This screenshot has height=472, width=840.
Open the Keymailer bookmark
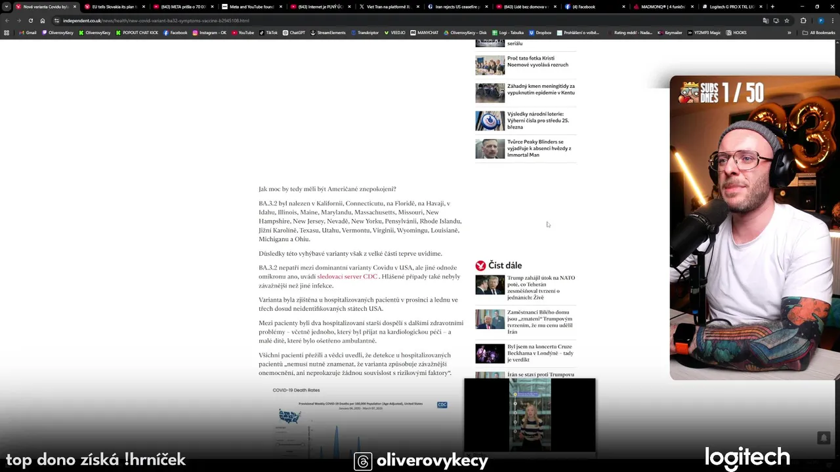(x=670, y=32)
